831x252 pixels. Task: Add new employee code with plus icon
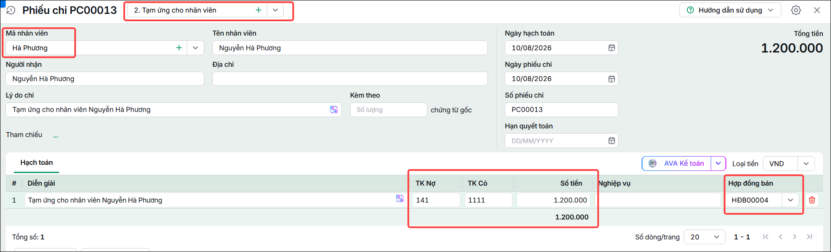click(x=179, y=48)
